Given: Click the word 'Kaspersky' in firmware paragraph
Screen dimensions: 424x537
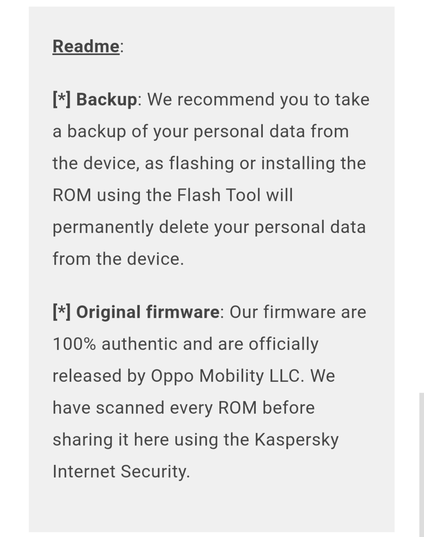Looking at the screenshot, I should click(297, 440).
